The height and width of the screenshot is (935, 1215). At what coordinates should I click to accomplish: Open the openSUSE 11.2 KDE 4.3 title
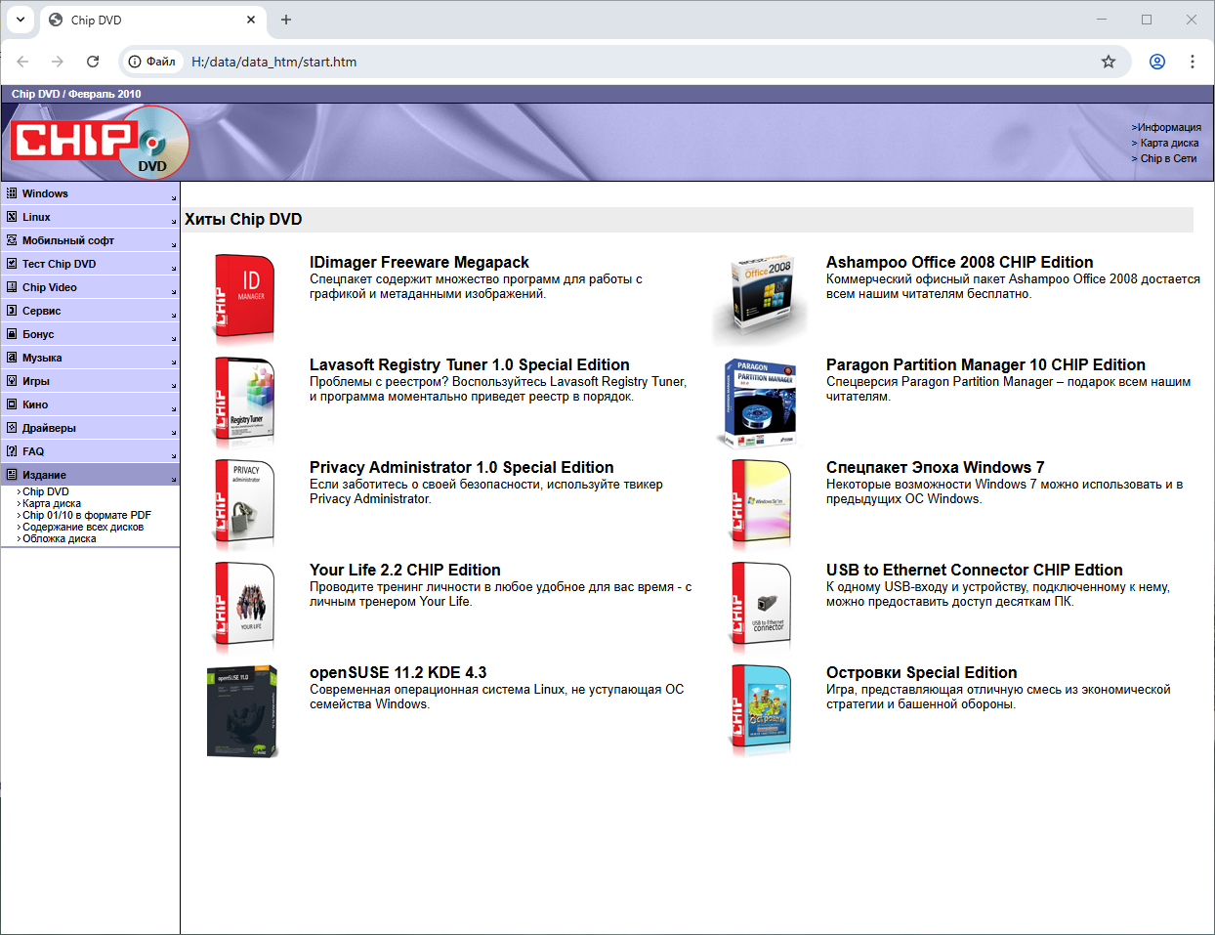tap(398, 672)
